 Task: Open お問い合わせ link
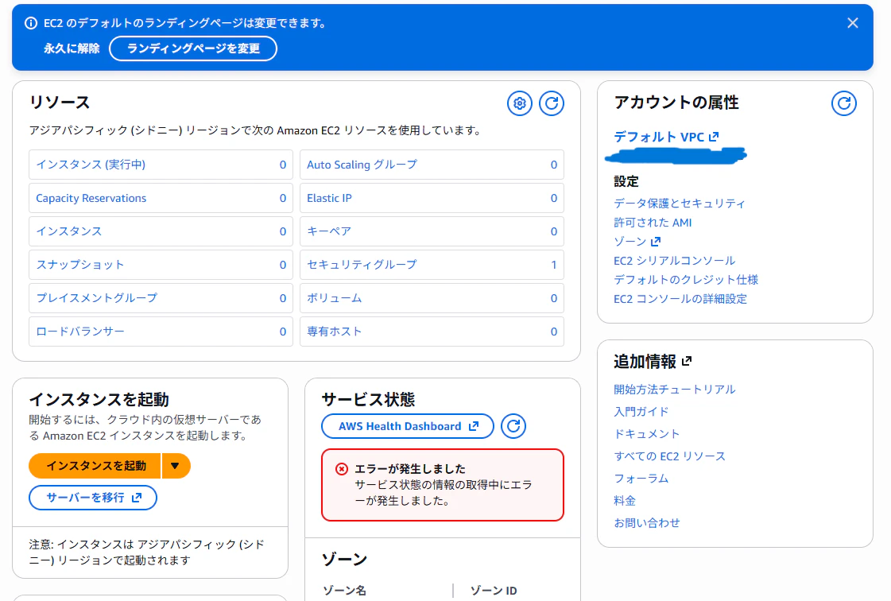[x=647, y=522]
